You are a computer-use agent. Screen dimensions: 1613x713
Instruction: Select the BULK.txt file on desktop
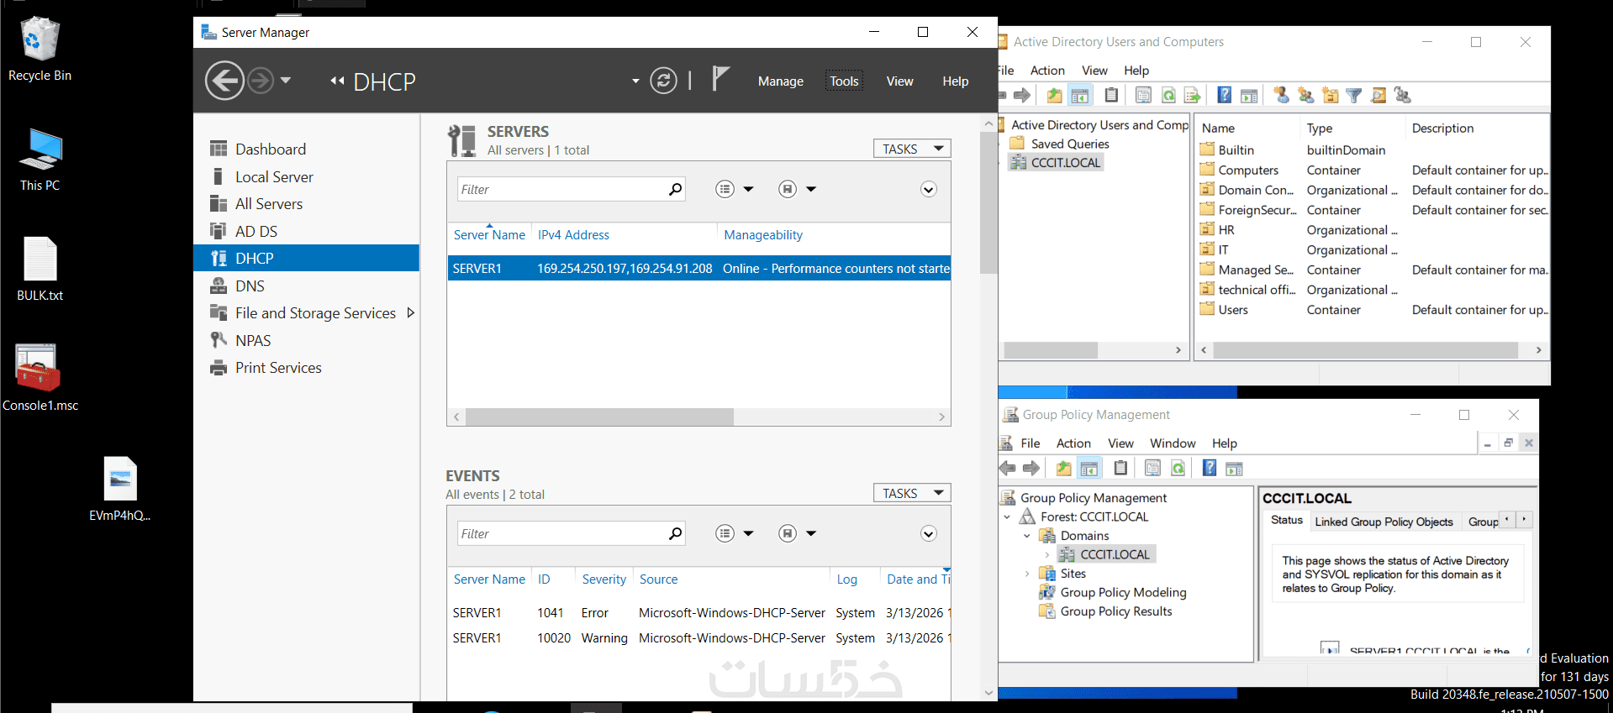point(40,269)
